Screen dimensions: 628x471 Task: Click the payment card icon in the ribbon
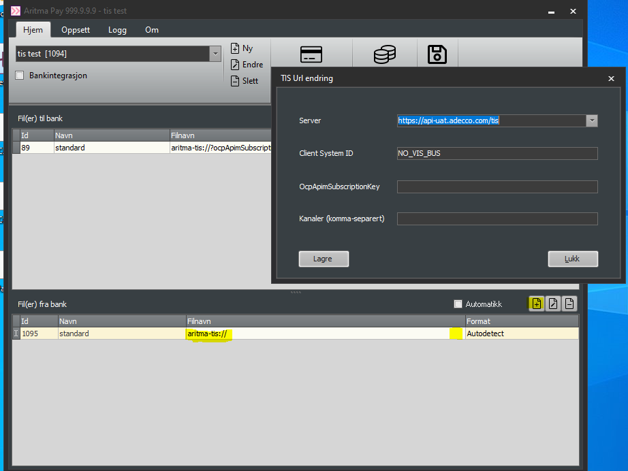pos(311,55)
